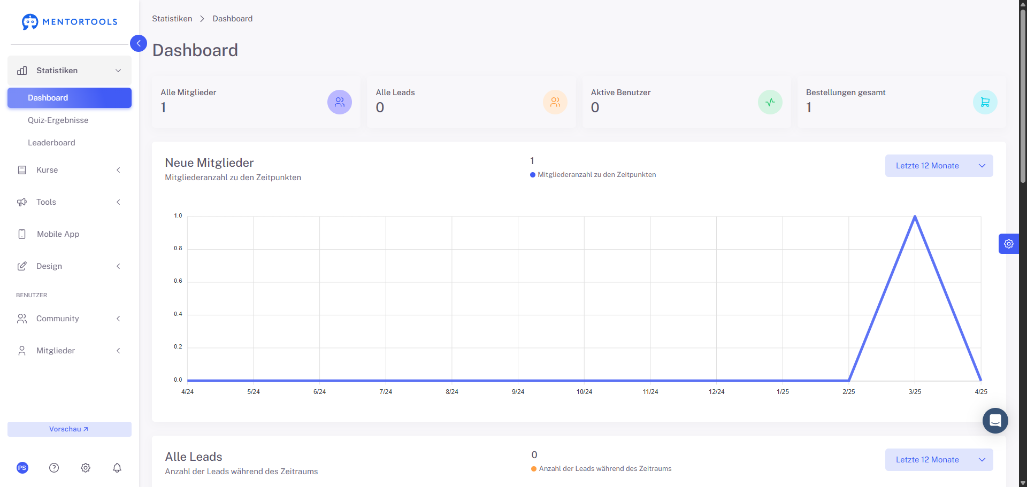Click the Aktive Benutzer activity icon
1027x487 pixels.
tap(770, 102)
